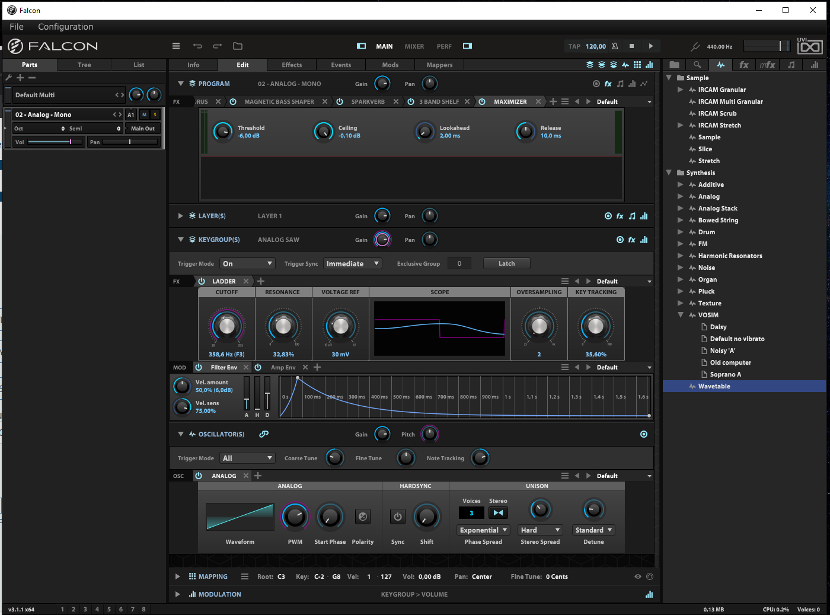Toggle the Amp Env power button
Viewport: 830px width, 615px height.
click(258, 367)
